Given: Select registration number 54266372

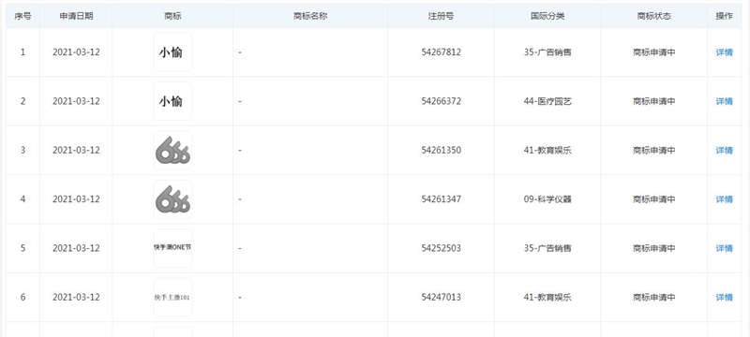Looking at the screenshot, I should pos(441,101).
